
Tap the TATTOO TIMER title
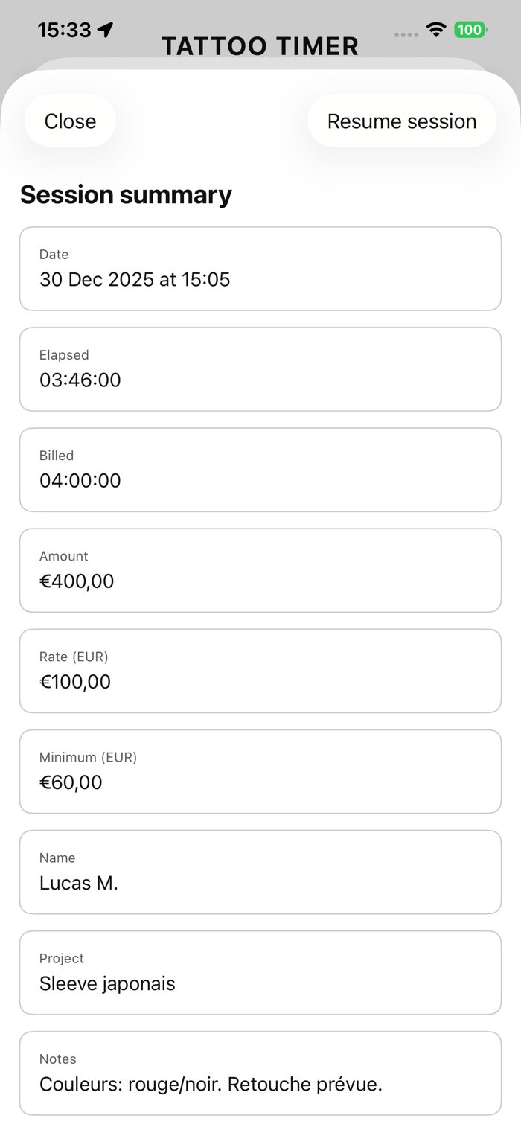[260, 46]
